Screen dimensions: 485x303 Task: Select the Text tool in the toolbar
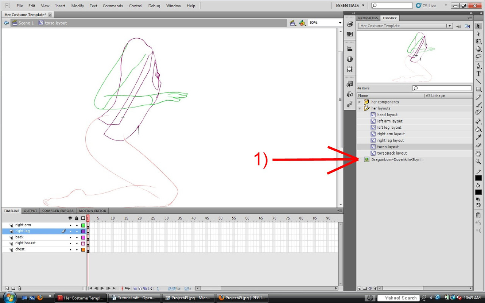pyautogui.click(x=479, y=73)
